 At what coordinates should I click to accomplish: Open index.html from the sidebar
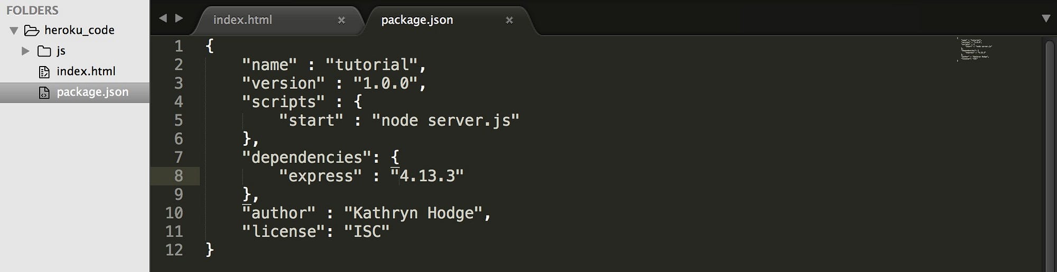(86, 71)
